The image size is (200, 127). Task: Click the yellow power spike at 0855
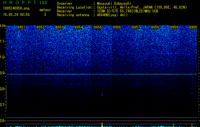tap(102, 124)
